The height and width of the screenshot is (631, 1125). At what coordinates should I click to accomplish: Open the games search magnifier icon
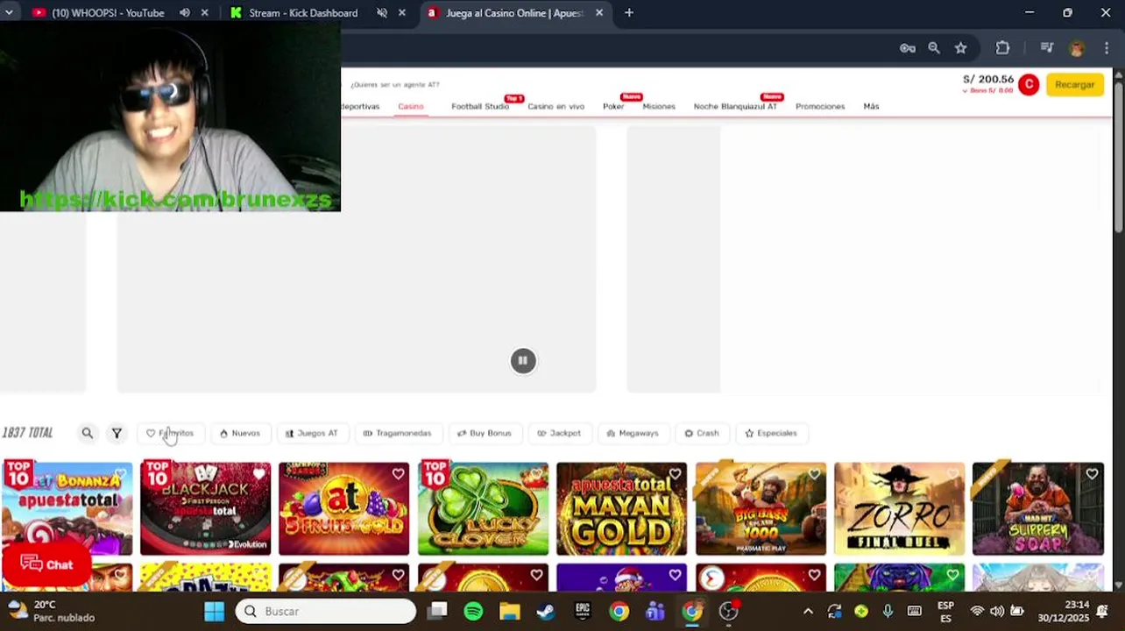87,433
